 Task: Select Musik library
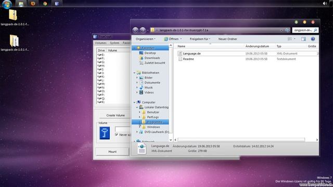coord(148,88)
